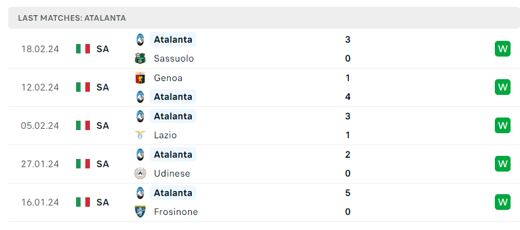Click the Genoa club crest icon
This screenshot has width=520, height=230.
[140, 78]
